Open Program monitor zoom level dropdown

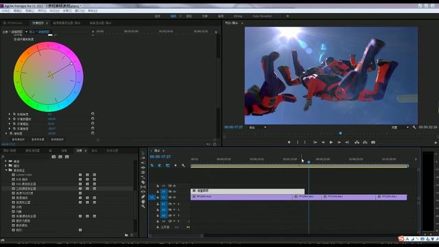[258, 128]
